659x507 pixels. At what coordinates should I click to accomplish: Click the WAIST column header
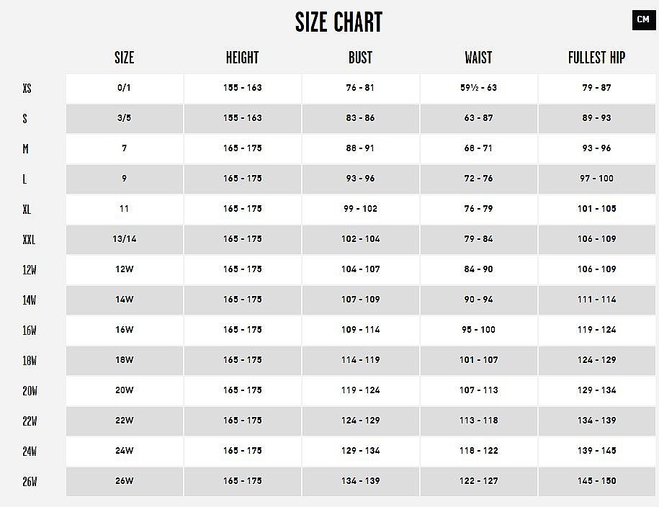[478, 58]
